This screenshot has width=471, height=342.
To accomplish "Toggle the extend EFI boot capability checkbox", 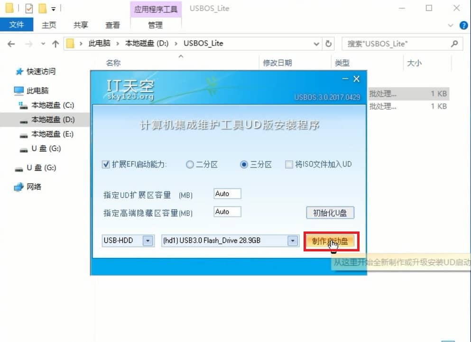I will (106, 165).
